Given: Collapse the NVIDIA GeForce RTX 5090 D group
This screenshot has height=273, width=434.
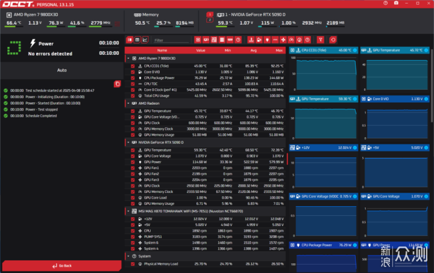Looking at the screenshot, I should click(x=128, y=143).
